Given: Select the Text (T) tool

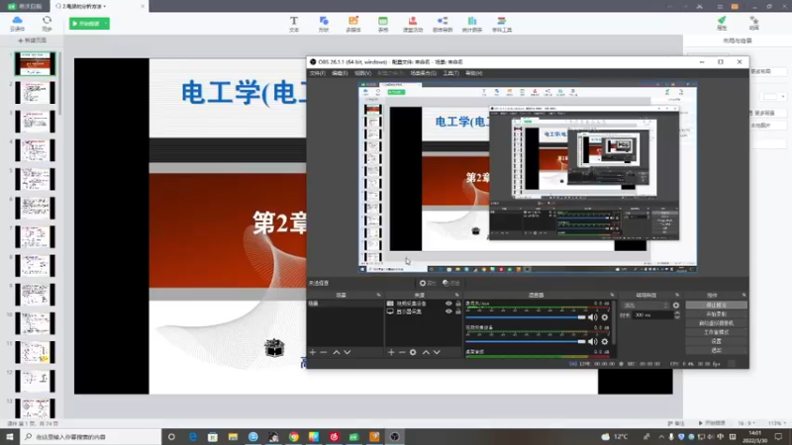Looking at the screenshot, I should pyautogui.click(x=294, y=24).
